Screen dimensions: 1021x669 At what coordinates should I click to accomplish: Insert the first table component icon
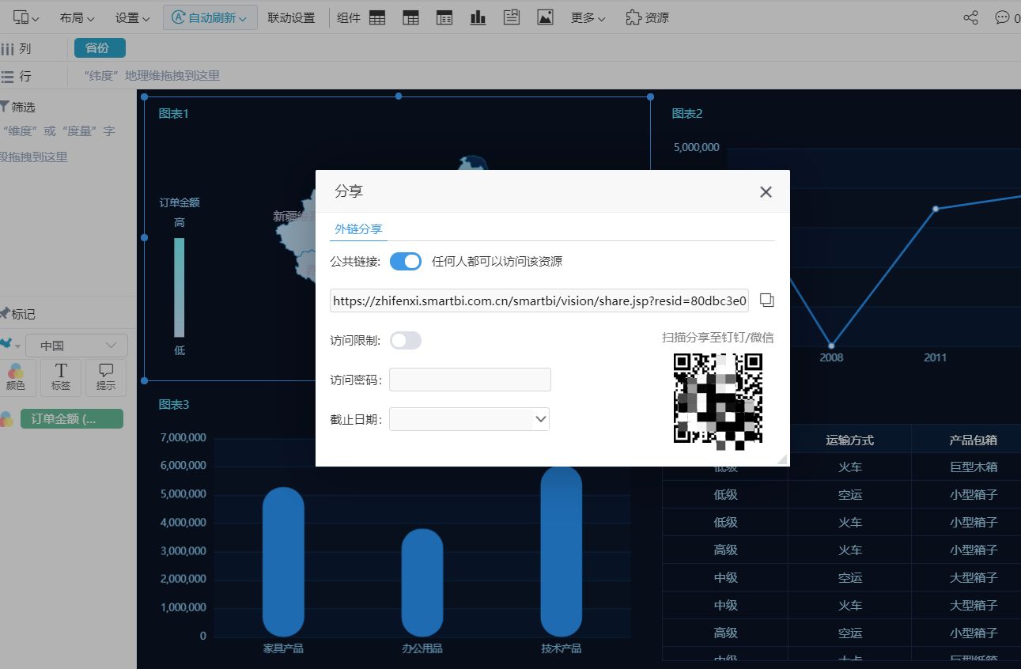[x=377, y=17]
